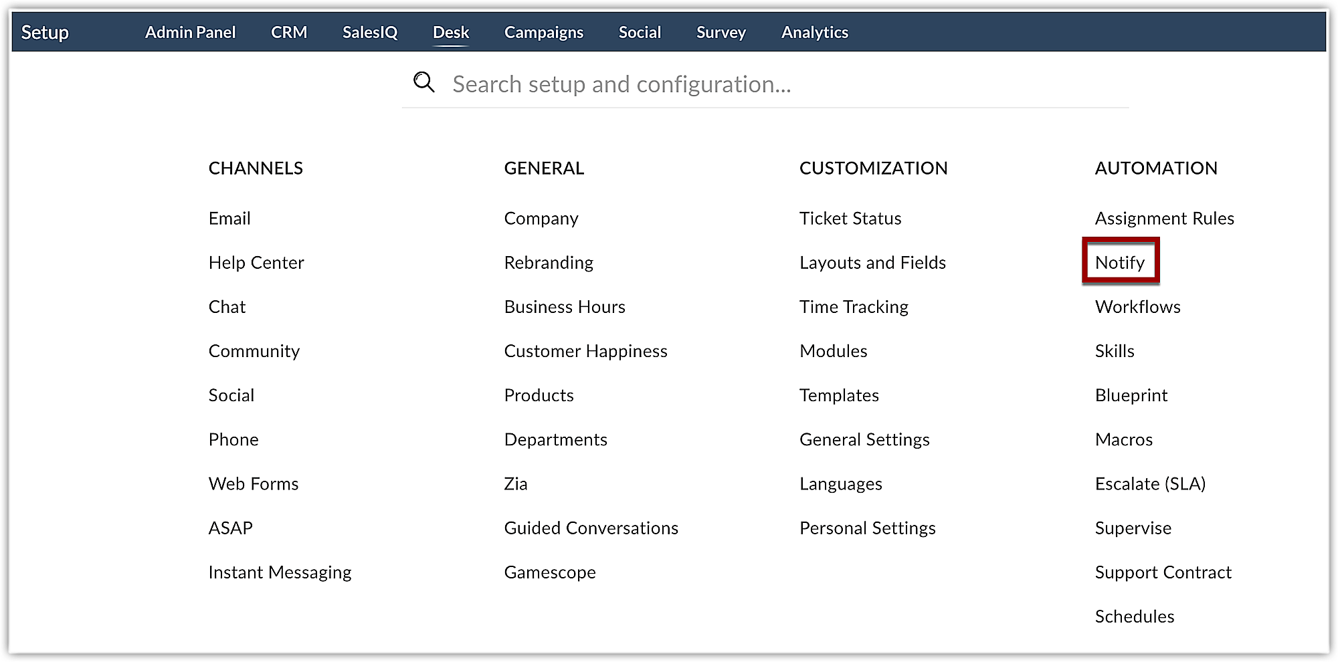Click the search magnifier icon
1338x662 pixels.
424,83
